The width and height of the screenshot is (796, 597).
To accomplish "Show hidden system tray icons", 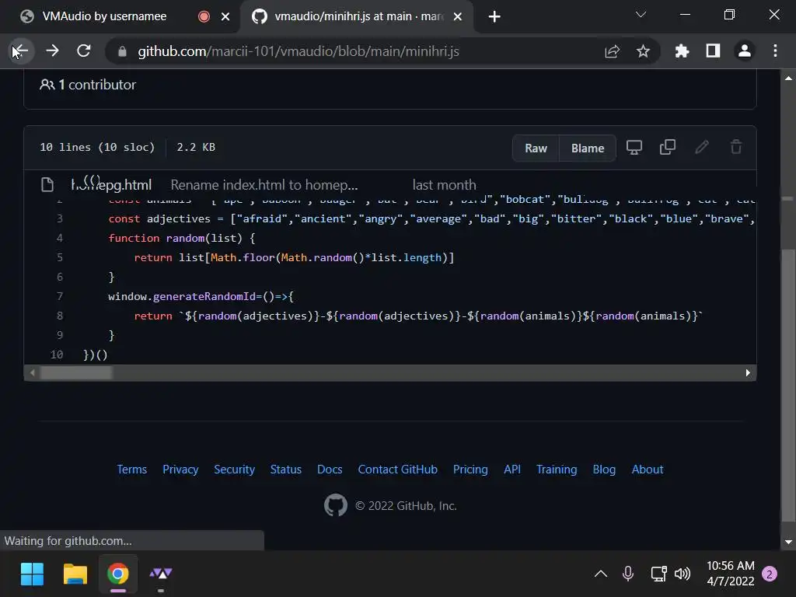I will (601, 574).
